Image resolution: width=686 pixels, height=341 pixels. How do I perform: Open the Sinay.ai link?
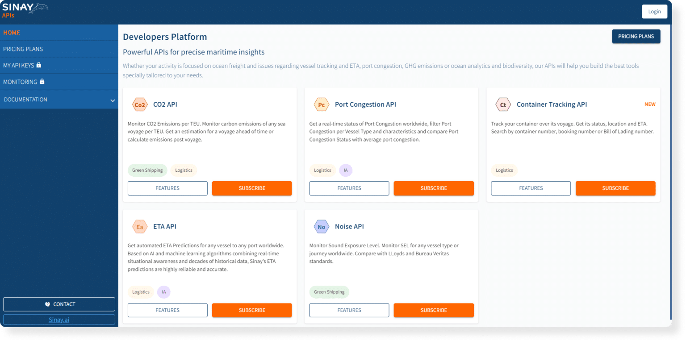59,320
